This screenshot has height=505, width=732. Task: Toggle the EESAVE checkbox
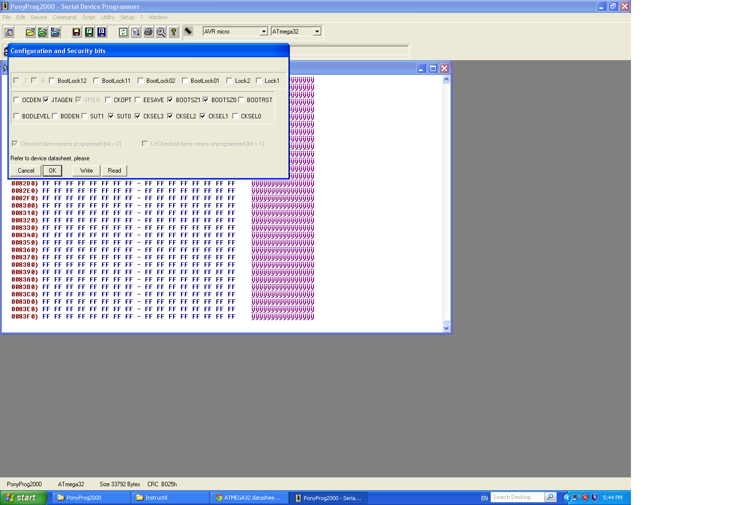138,100
